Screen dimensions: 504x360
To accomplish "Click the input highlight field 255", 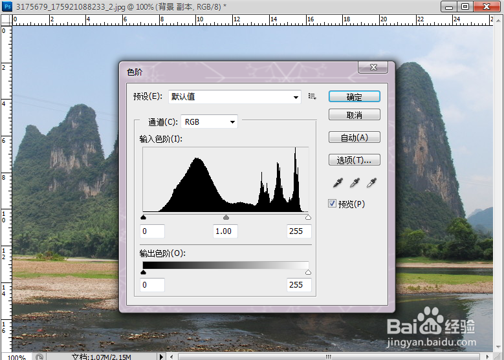I will 299,231.
